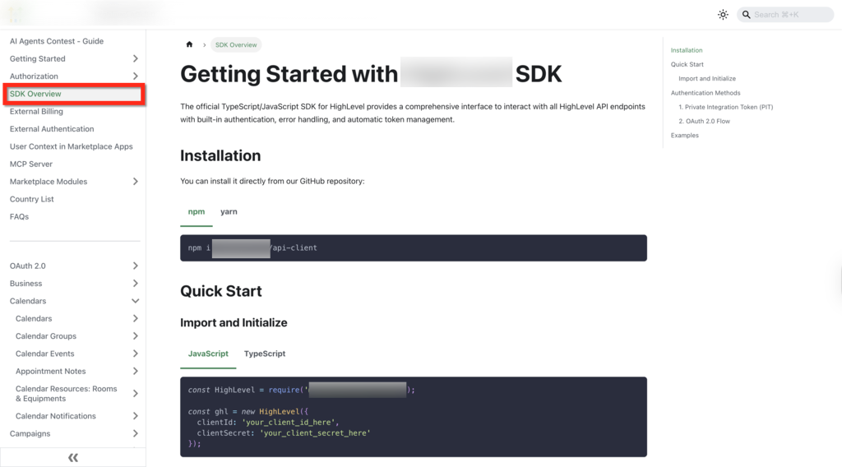Viewport: 842px width, 467px height.
Task: Switch to the yarn tab
Action: [229, 212]
